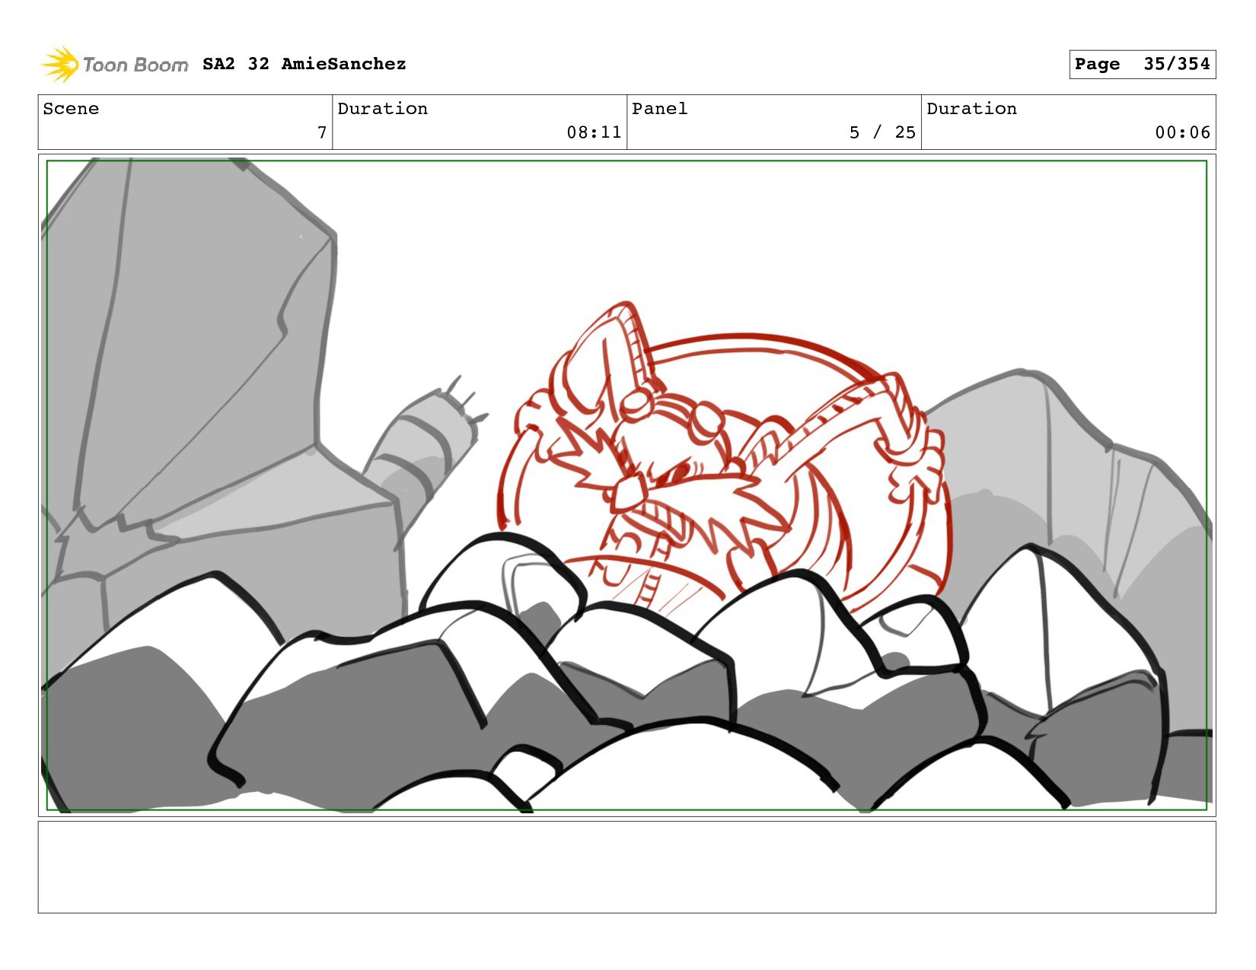This screenshot has height=970, width=1256.
Task: Click the Page 35/354 box
Action: tap(1142, 64)
